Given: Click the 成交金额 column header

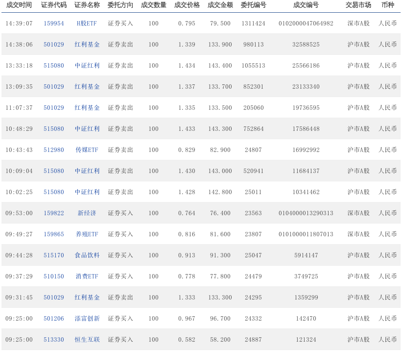Looking at the screenshot, I should coord(220,5).
